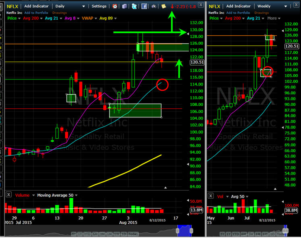Expand the Moving Average 50 dropdown

tap(76, 195)
